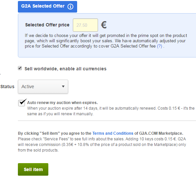
Task: Open the G2A Selected Offer tab
Action: [x=47, y=7]
